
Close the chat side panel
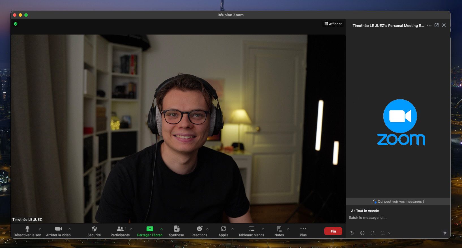[x=444, y=25]
